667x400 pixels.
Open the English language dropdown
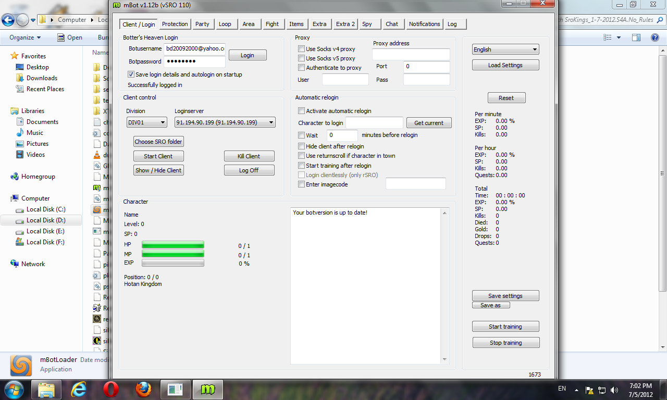505,49
